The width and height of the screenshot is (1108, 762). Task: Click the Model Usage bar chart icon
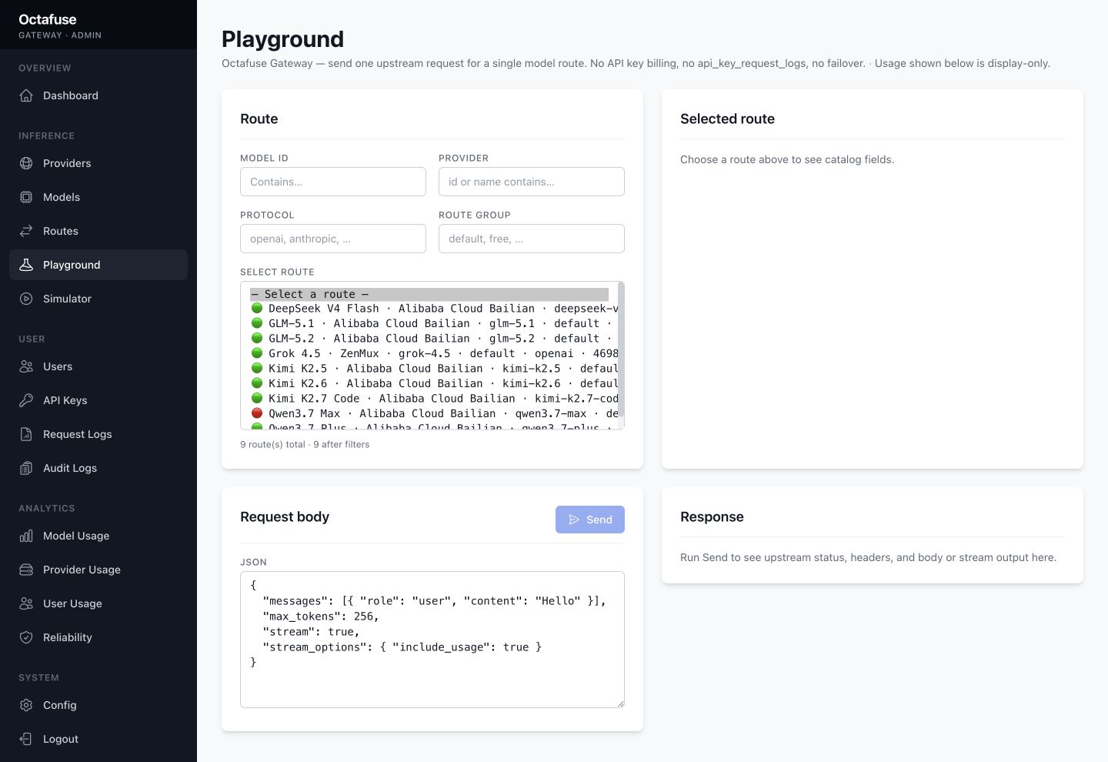pyautogui.click(x=26, y=536)
